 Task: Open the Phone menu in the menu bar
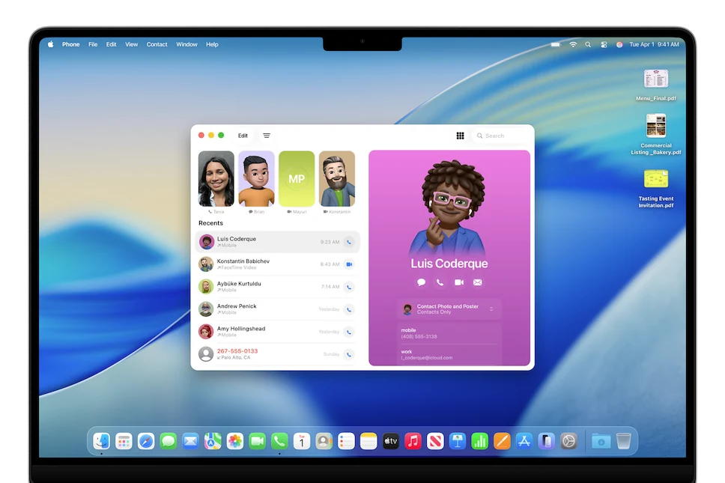point(70,44)
